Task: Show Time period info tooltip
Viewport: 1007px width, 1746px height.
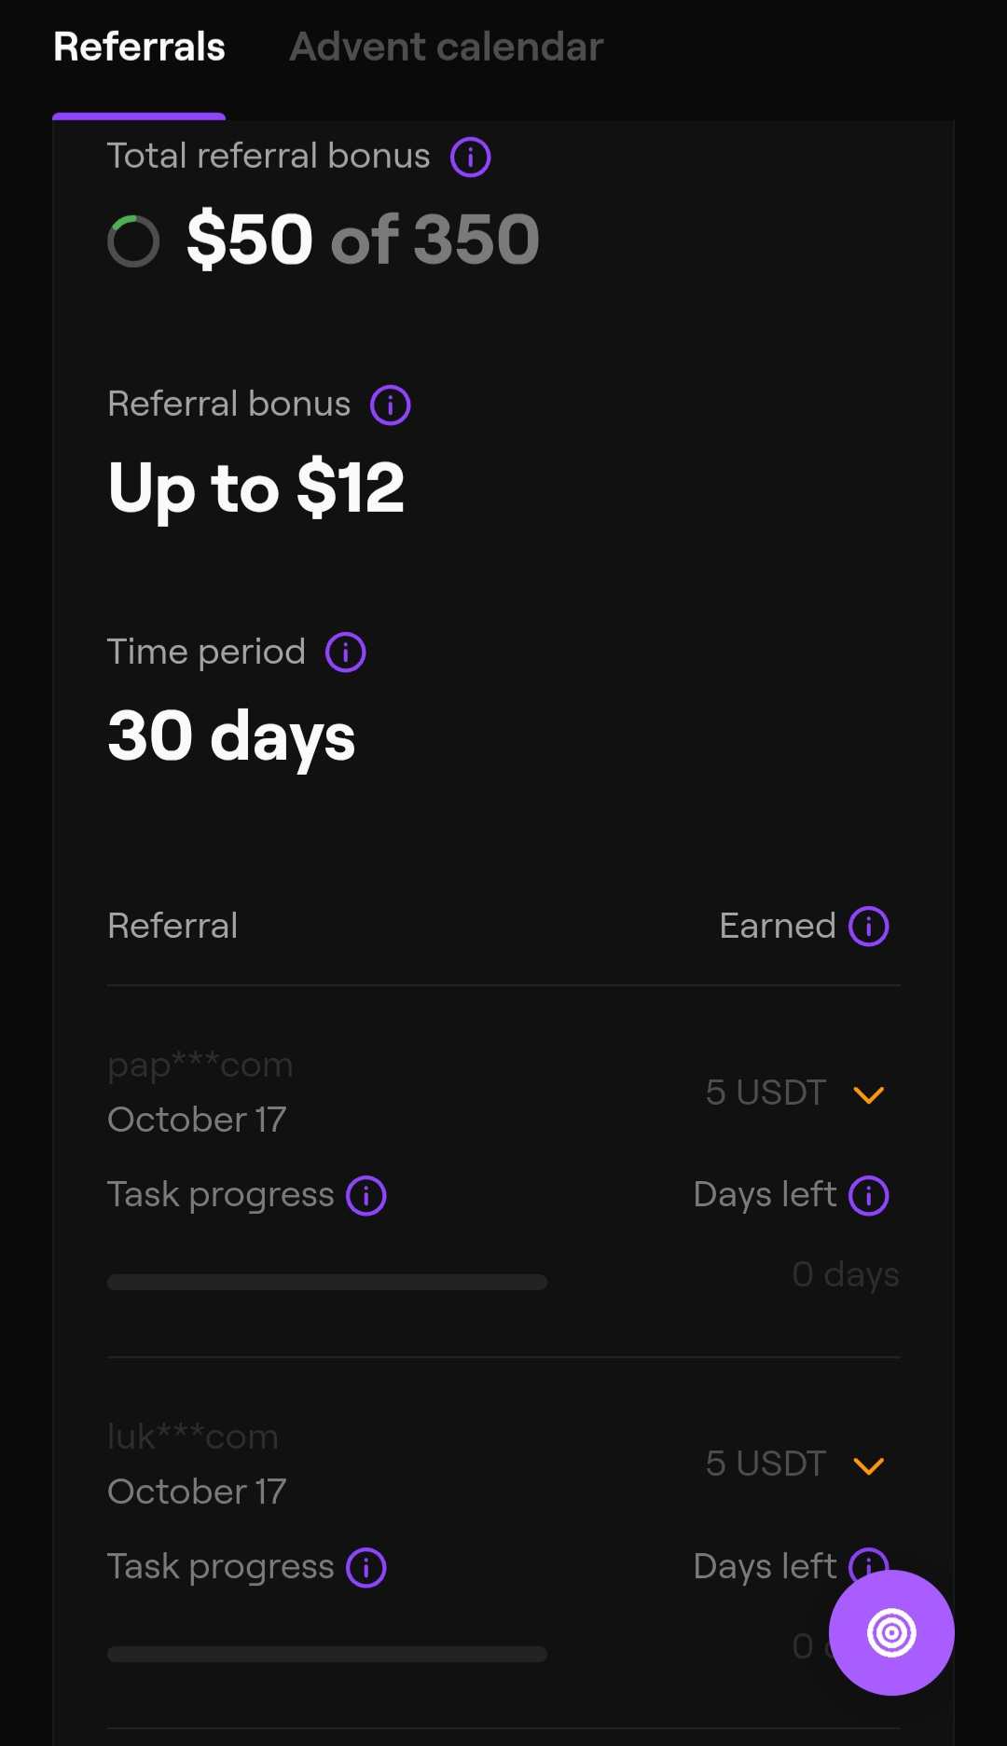Action: click(345, 653)
